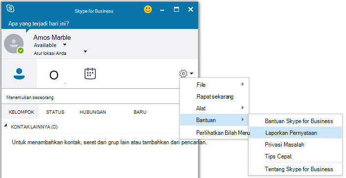Viewport: 346px width, 178px height.
Task: Select Rapat sekarang menu item
Action: tap(215, 97)
